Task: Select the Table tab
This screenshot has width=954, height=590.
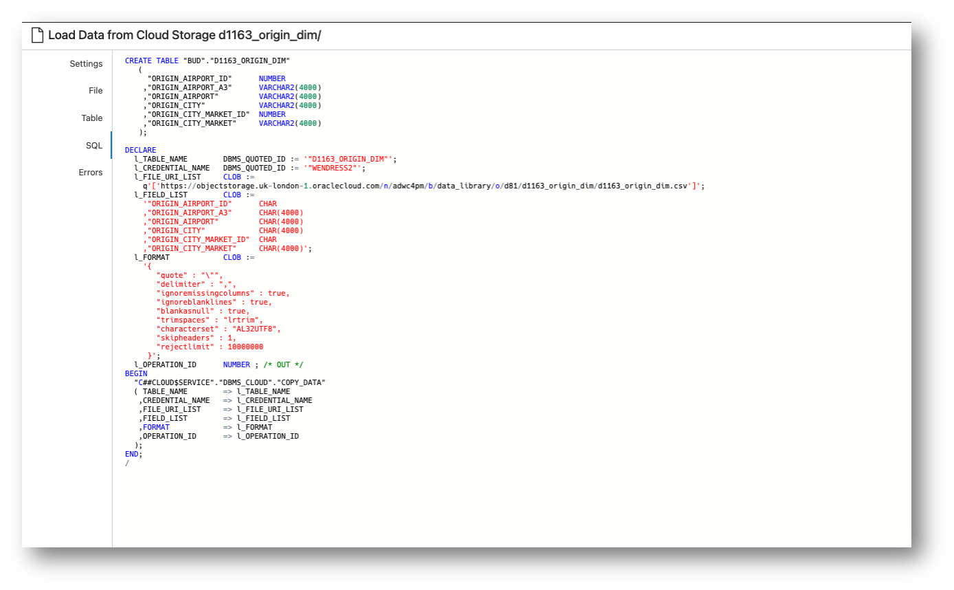Action: click(91, 118)
